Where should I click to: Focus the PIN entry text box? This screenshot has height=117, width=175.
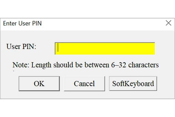(105, 48)
